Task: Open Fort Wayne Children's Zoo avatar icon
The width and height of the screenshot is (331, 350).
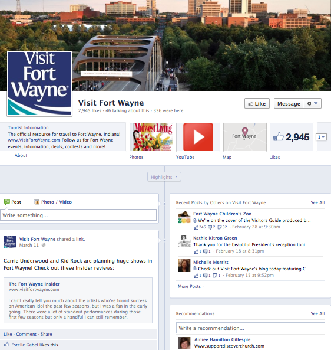Action: [x=184, y=217]
